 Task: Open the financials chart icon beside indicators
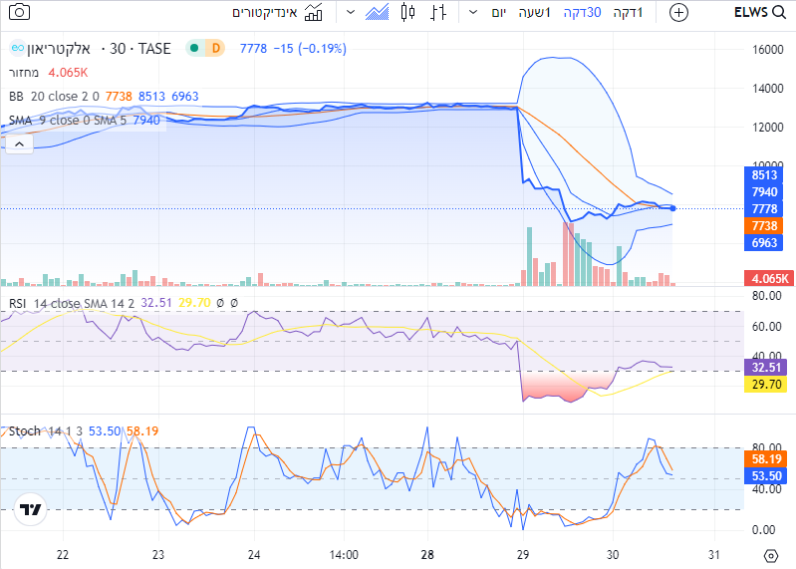tap(314, 12)
